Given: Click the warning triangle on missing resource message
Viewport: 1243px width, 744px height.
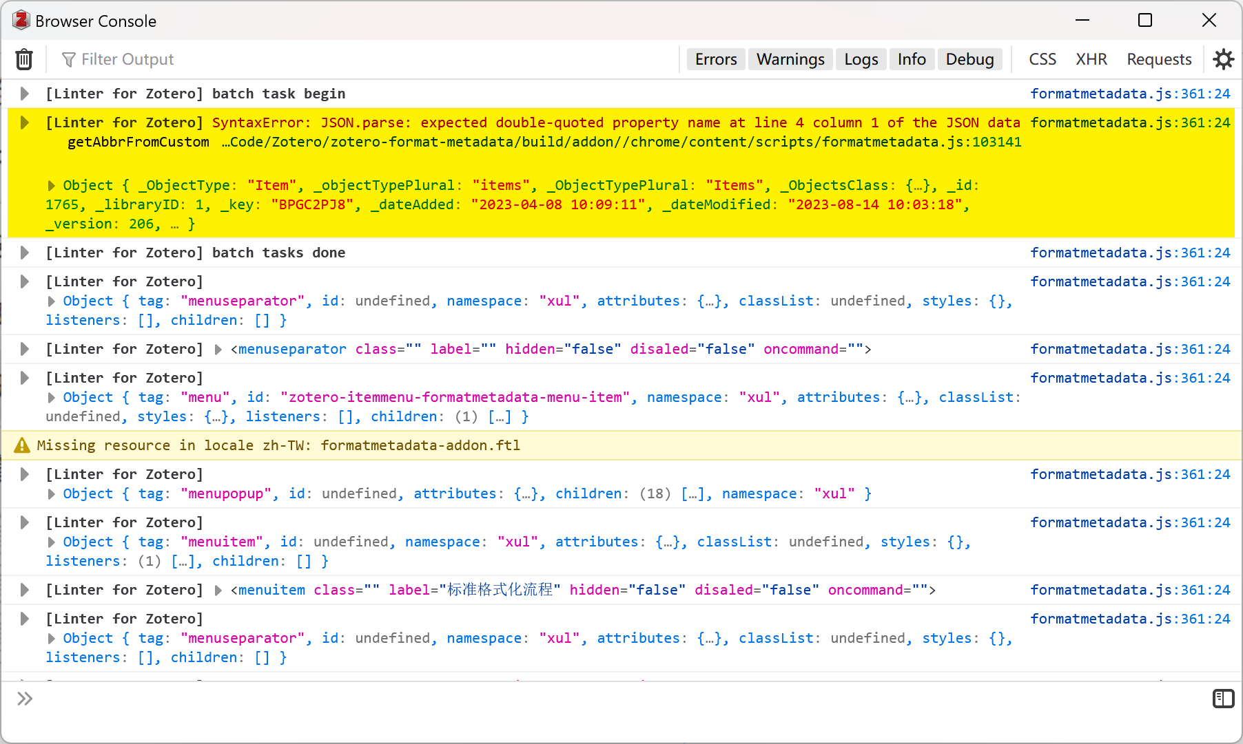Looking at the screenshot, I should [x=23, y=445].
